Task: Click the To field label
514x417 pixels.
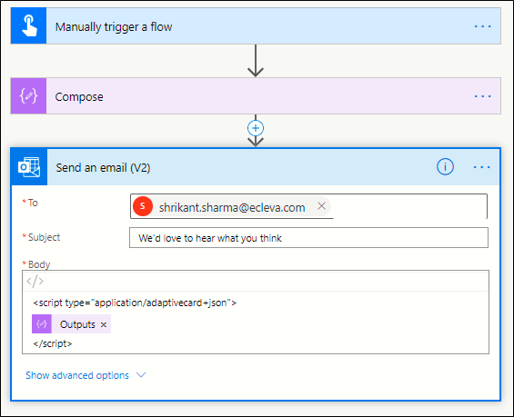Action: point(33,203)
